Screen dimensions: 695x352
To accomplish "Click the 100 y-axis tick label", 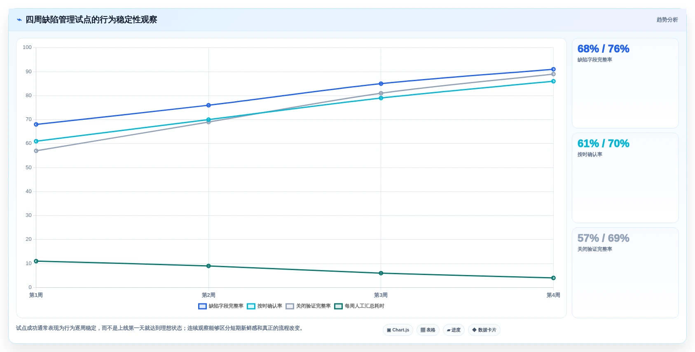I will pos(27,47).
